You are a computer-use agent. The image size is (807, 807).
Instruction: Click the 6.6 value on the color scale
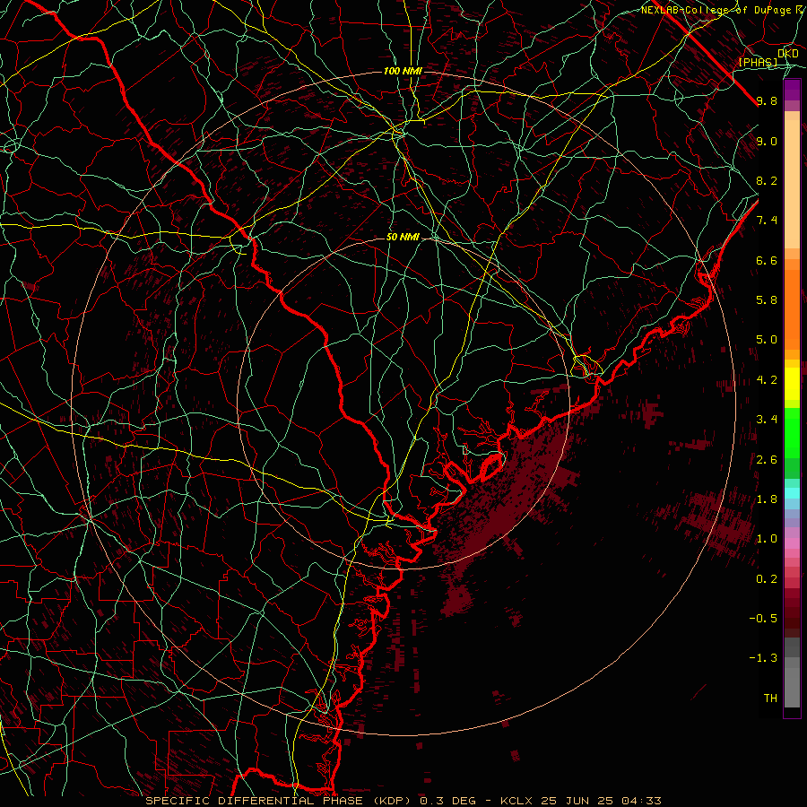pos(767,260)
